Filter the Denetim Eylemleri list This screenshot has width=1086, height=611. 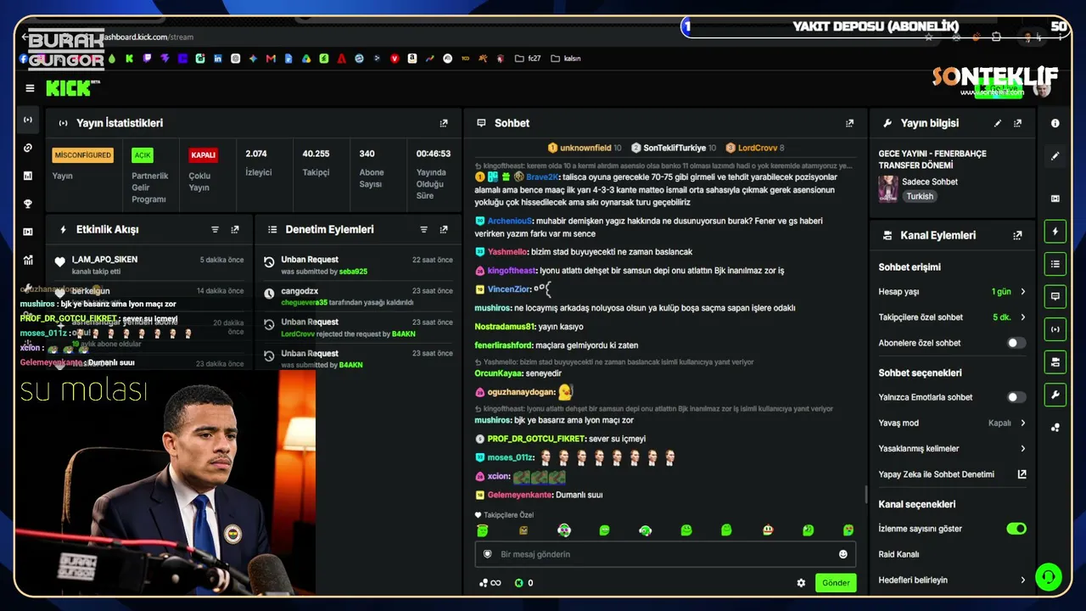(423, 229)
